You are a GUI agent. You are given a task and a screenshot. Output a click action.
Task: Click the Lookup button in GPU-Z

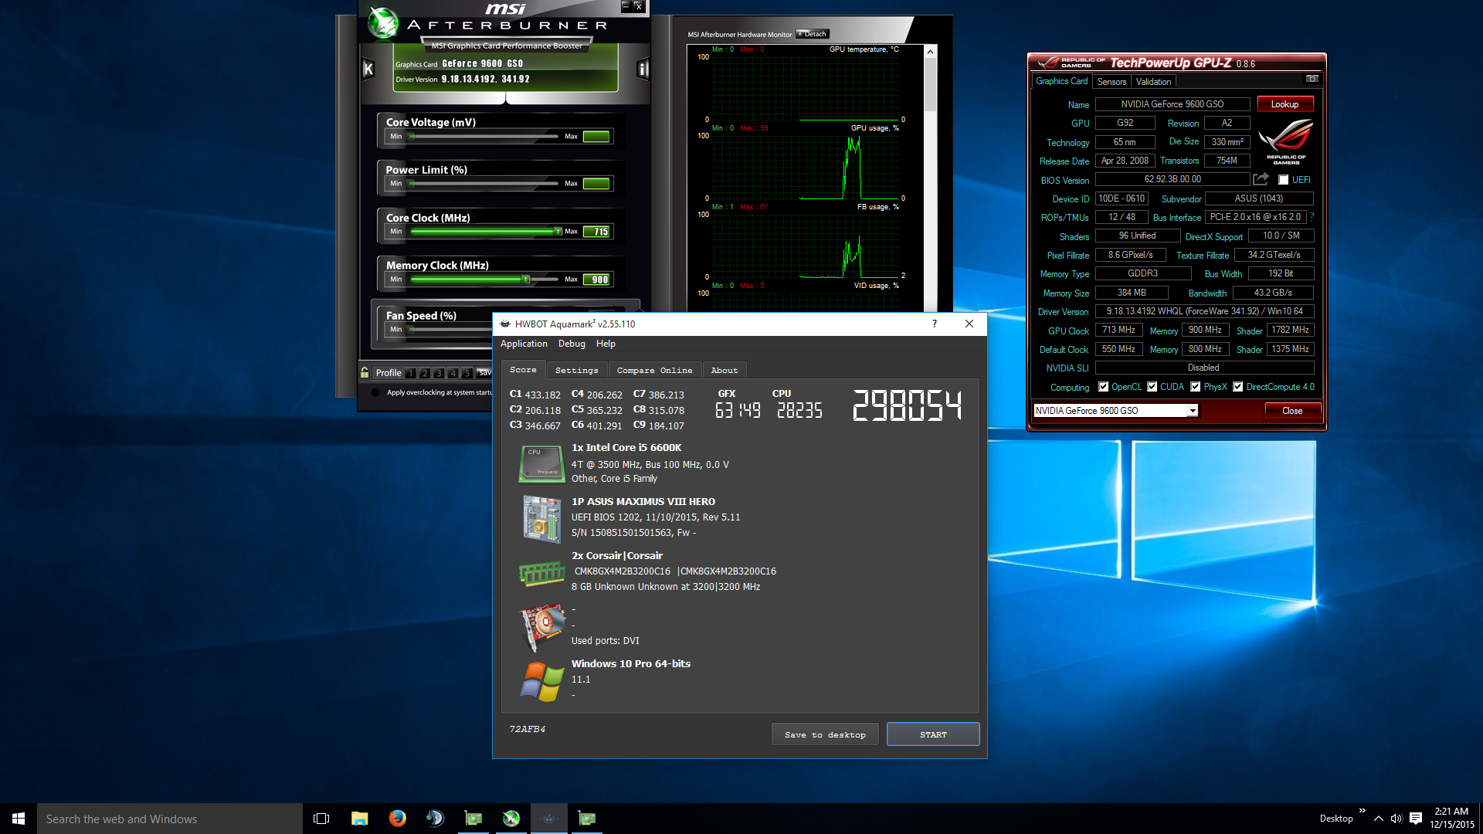[1284, 104]
